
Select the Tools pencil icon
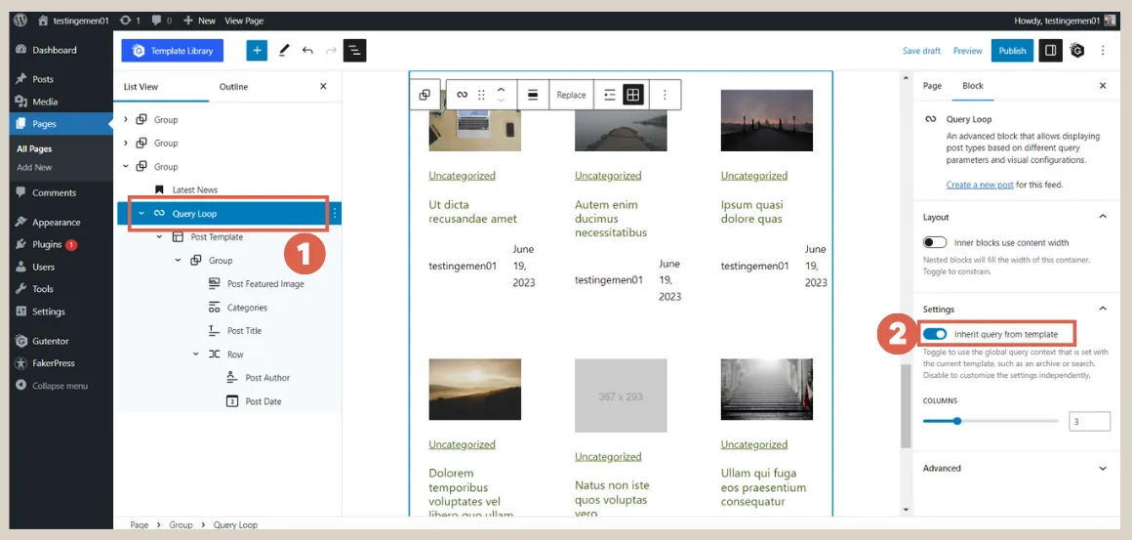click(x=284, y=51)
